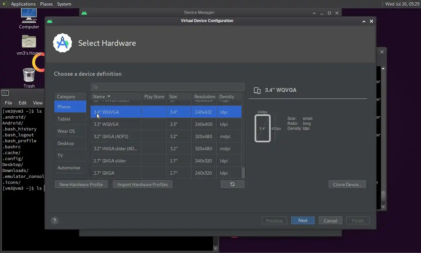Screen dimensions: 421x253
Task: Open the System menu
Action: click(x=64, y=4)
